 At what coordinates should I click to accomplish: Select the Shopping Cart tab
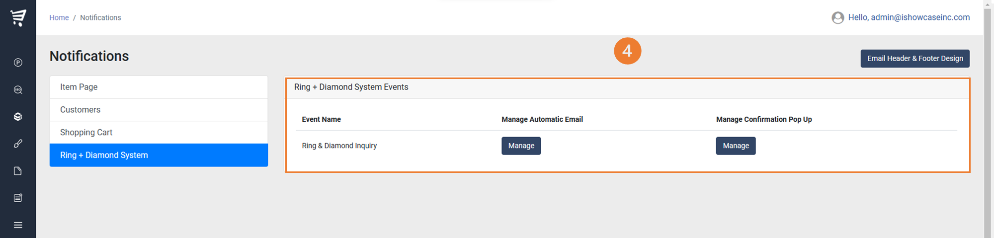click(159, 133)
